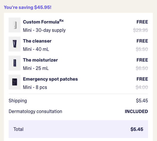Screen dimensions: 157x141
Task: Click the struck-through $4.00 patches price
Action: (x=142, y=87)
